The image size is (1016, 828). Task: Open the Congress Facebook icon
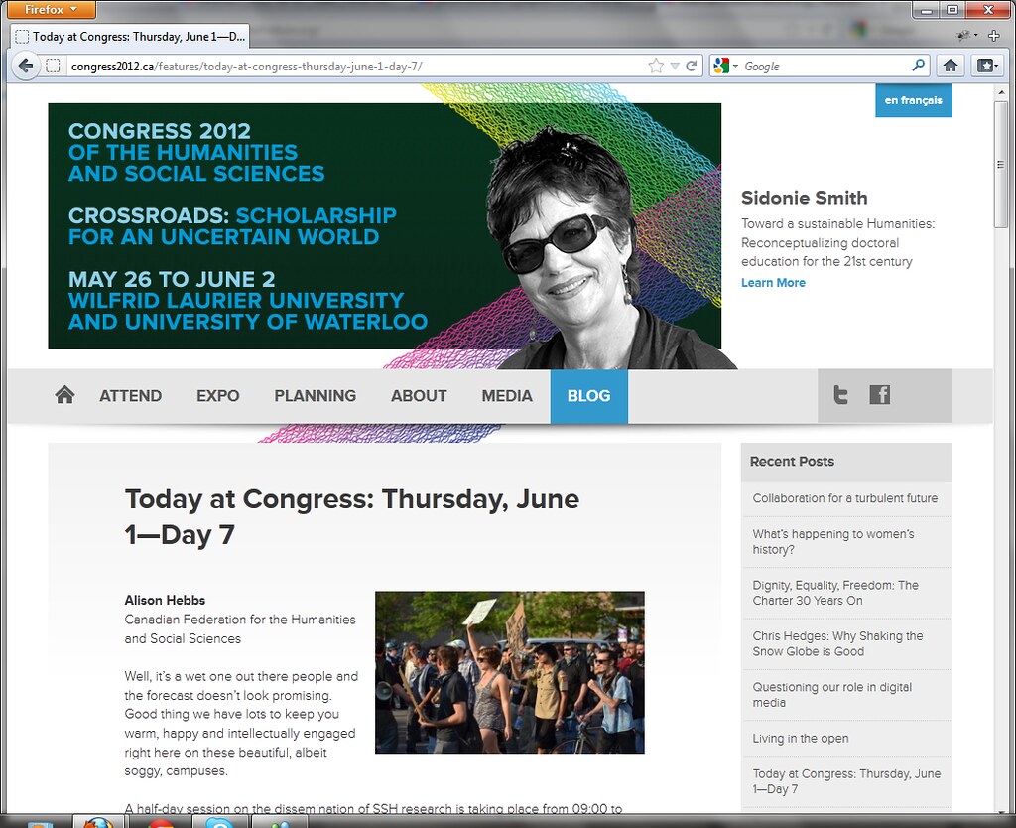click(879, 395)
